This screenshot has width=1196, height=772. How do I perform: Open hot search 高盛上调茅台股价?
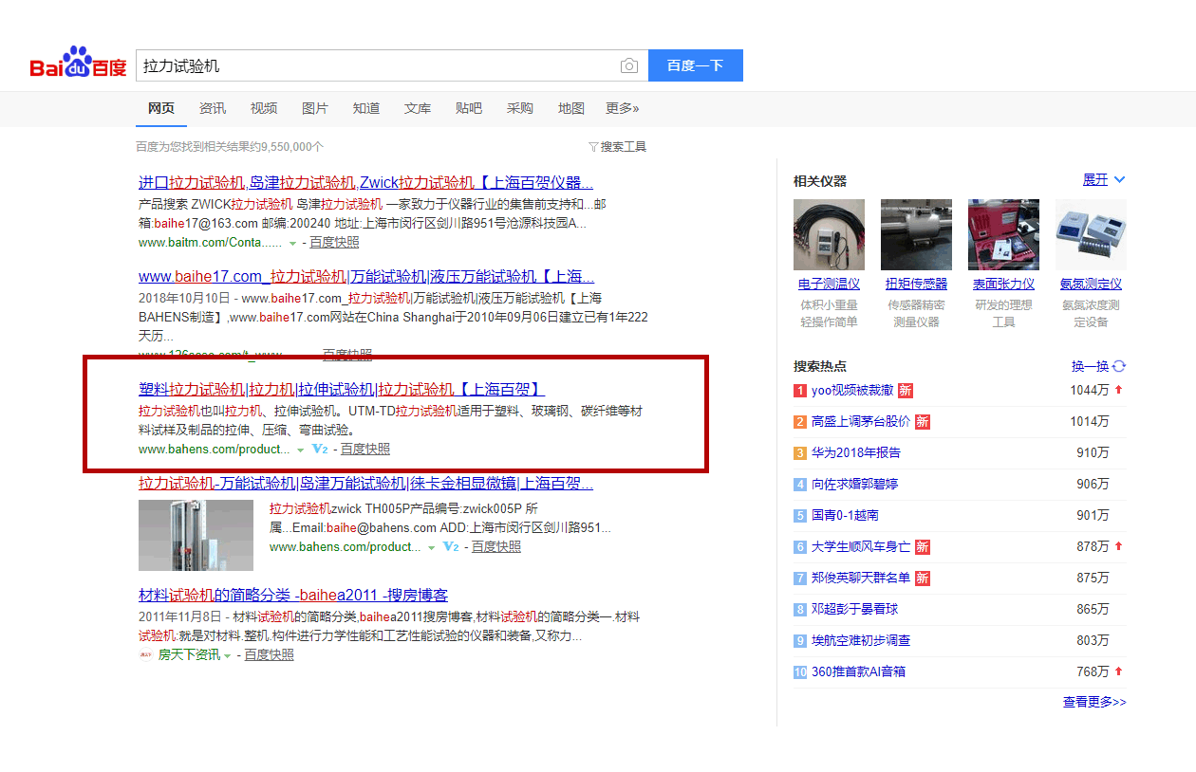coord(861,421)
